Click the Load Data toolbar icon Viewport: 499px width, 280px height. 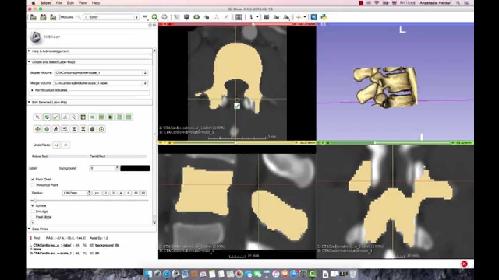[x=33, y=17]
